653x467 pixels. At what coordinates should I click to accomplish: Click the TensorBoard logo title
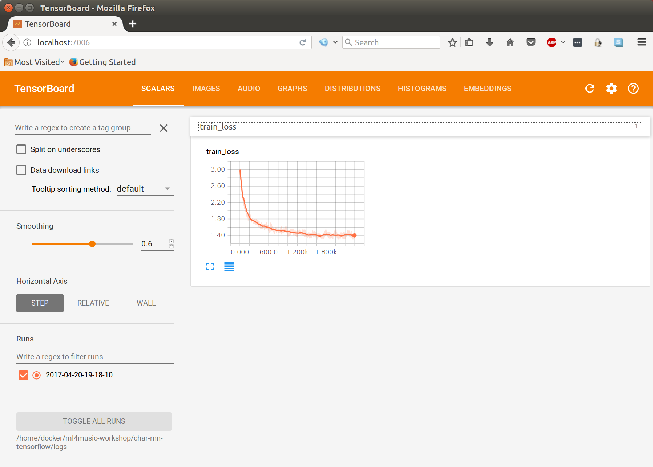coord(44,89)
